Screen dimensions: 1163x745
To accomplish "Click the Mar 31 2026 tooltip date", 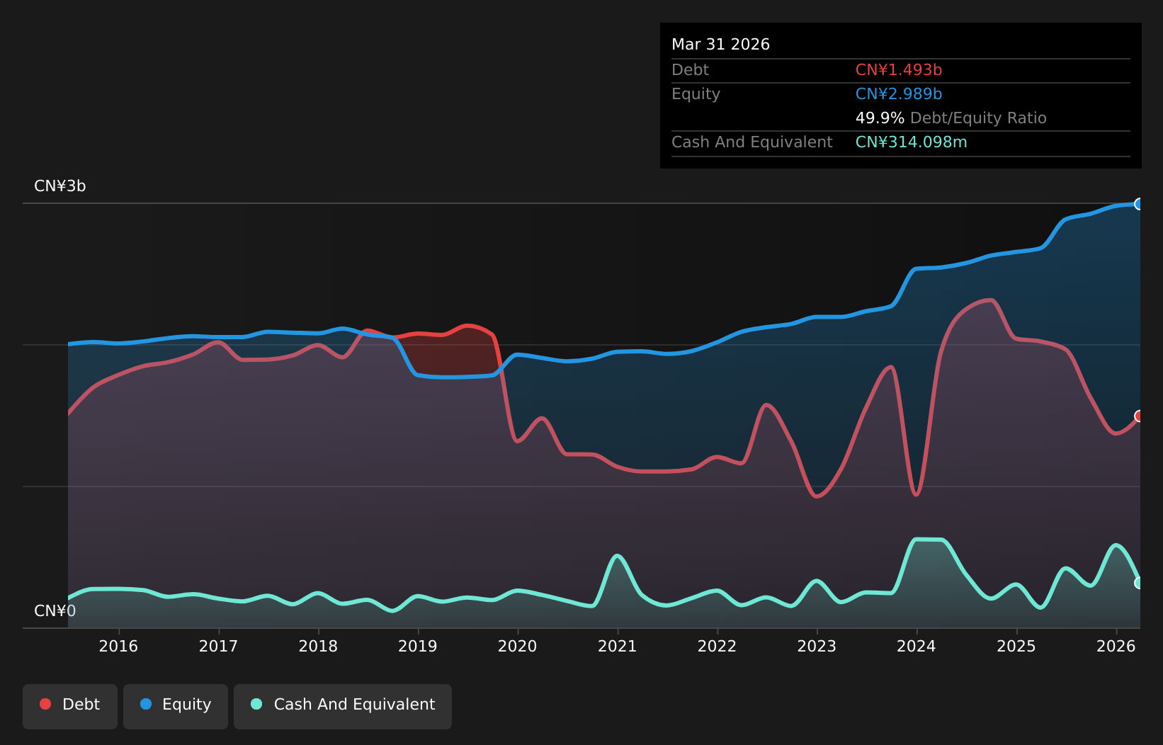I will (720, 45).
